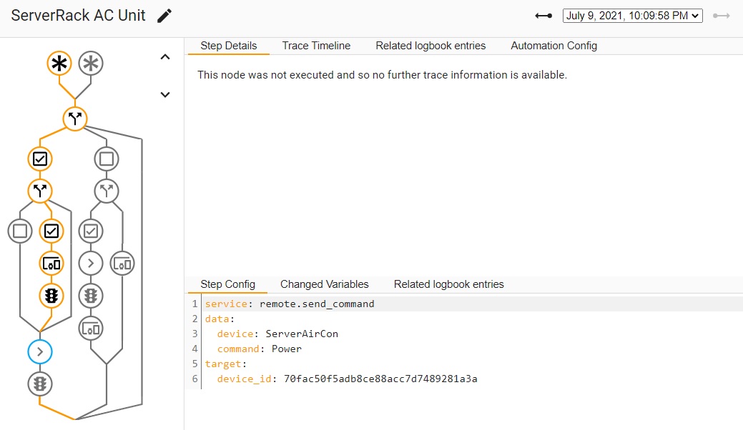Viewport: 743px width, 430px height.
Task: Open the trace date dropdown, July 9, 2021
Action: click(633, 16)
